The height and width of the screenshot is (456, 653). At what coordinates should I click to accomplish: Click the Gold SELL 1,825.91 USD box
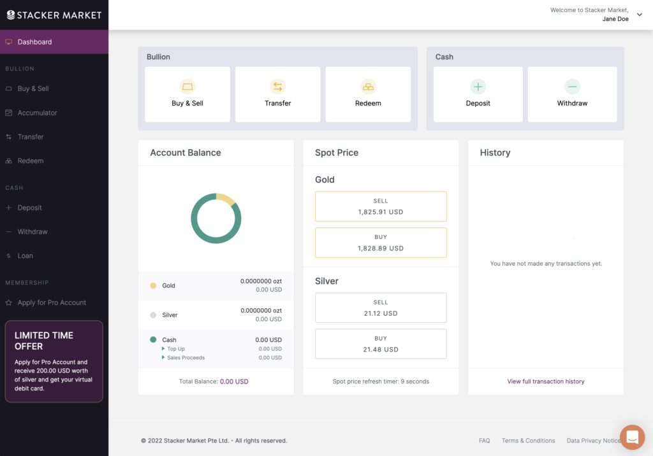[x=381, y=206]
